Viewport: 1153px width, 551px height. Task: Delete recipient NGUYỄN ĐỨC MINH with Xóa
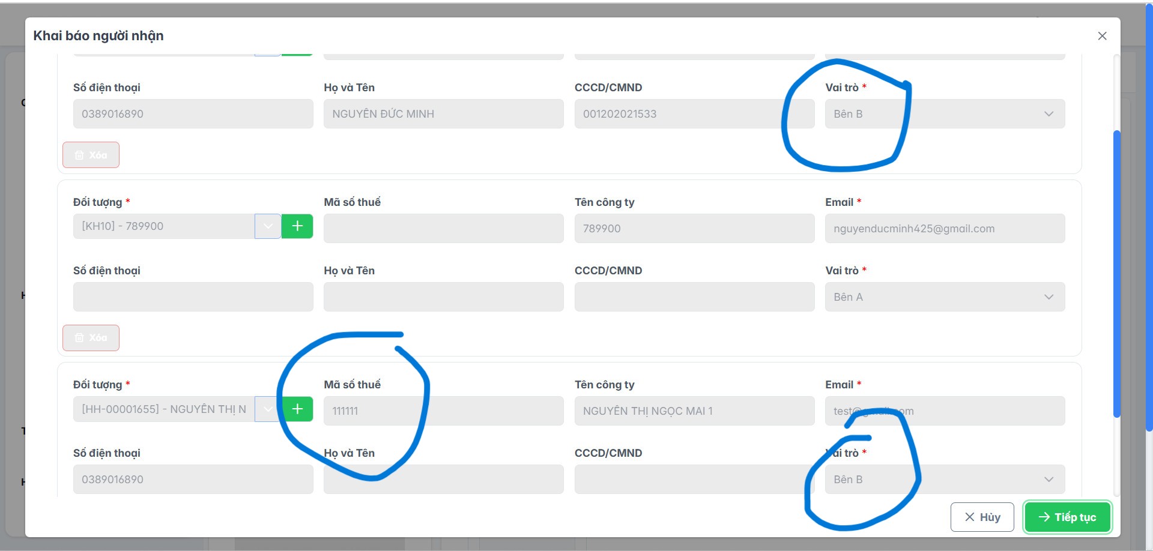click(x=91, y=155)
